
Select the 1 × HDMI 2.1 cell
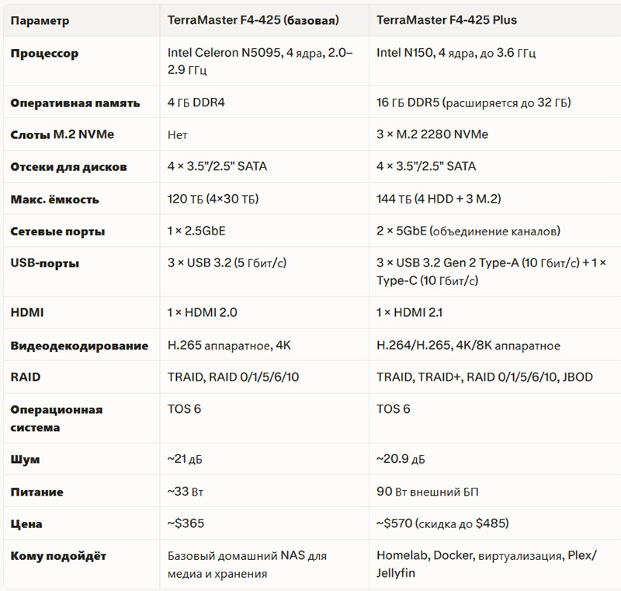(409, 313)
